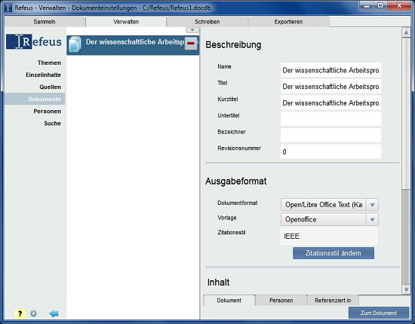The height and width of the screenshot is (324, 415).
Task: Select Quellen in the left sidebar
Action: pyautogui.click(x=50, y=87)
